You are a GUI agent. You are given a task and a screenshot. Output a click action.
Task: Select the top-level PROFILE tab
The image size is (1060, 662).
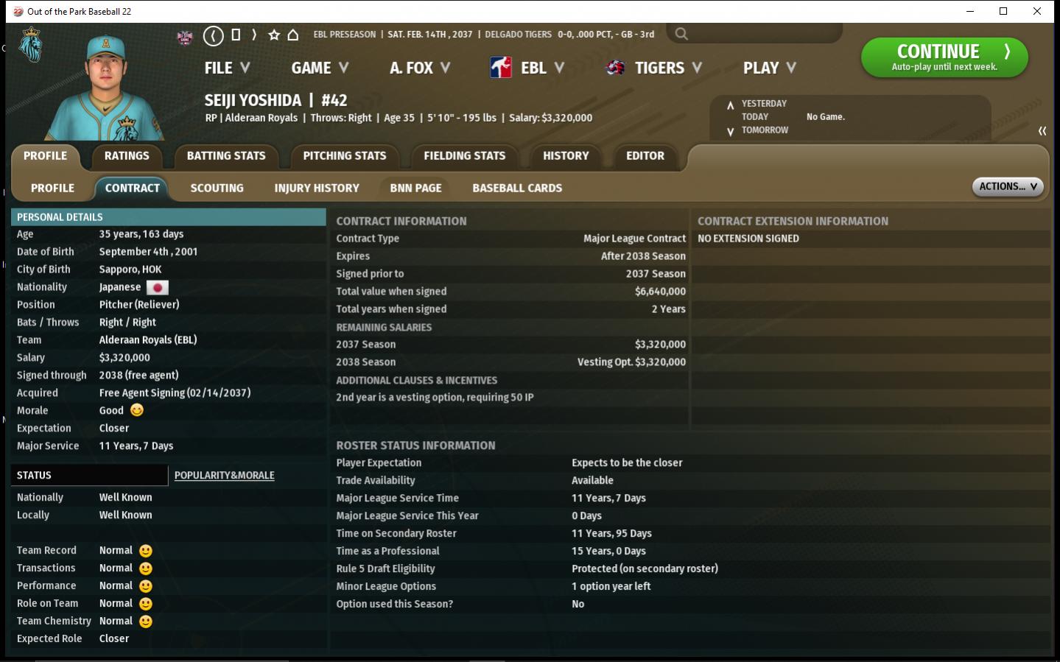point(45,156)
